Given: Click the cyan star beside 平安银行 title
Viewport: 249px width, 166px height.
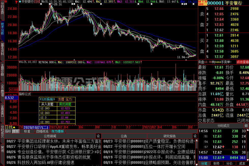Looking at the screenshot, I should 20,2.
